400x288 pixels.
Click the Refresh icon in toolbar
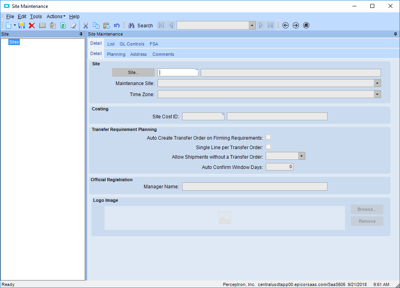(x=63, y=25)
